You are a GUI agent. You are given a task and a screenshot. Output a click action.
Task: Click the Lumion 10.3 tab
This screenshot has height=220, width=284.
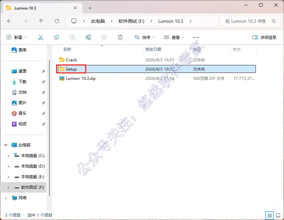coord(43,8)
